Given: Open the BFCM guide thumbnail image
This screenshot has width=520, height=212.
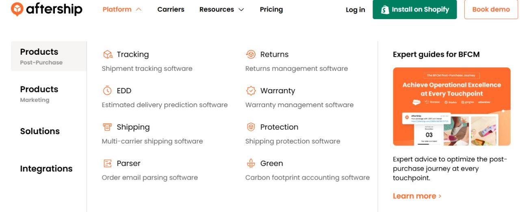Looking at the screenshot, I should (x=451, y=107).
